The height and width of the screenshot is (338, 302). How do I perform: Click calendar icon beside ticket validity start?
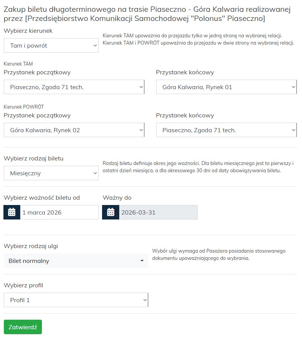pos(11,212)
